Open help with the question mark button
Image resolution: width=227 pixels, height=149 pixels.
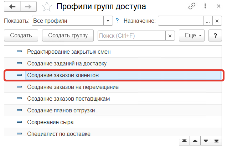(215, 36)
